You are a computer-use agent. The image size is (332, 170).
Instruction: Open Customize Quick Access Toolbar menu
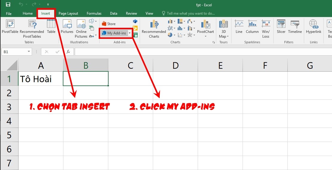click(48, 4)
